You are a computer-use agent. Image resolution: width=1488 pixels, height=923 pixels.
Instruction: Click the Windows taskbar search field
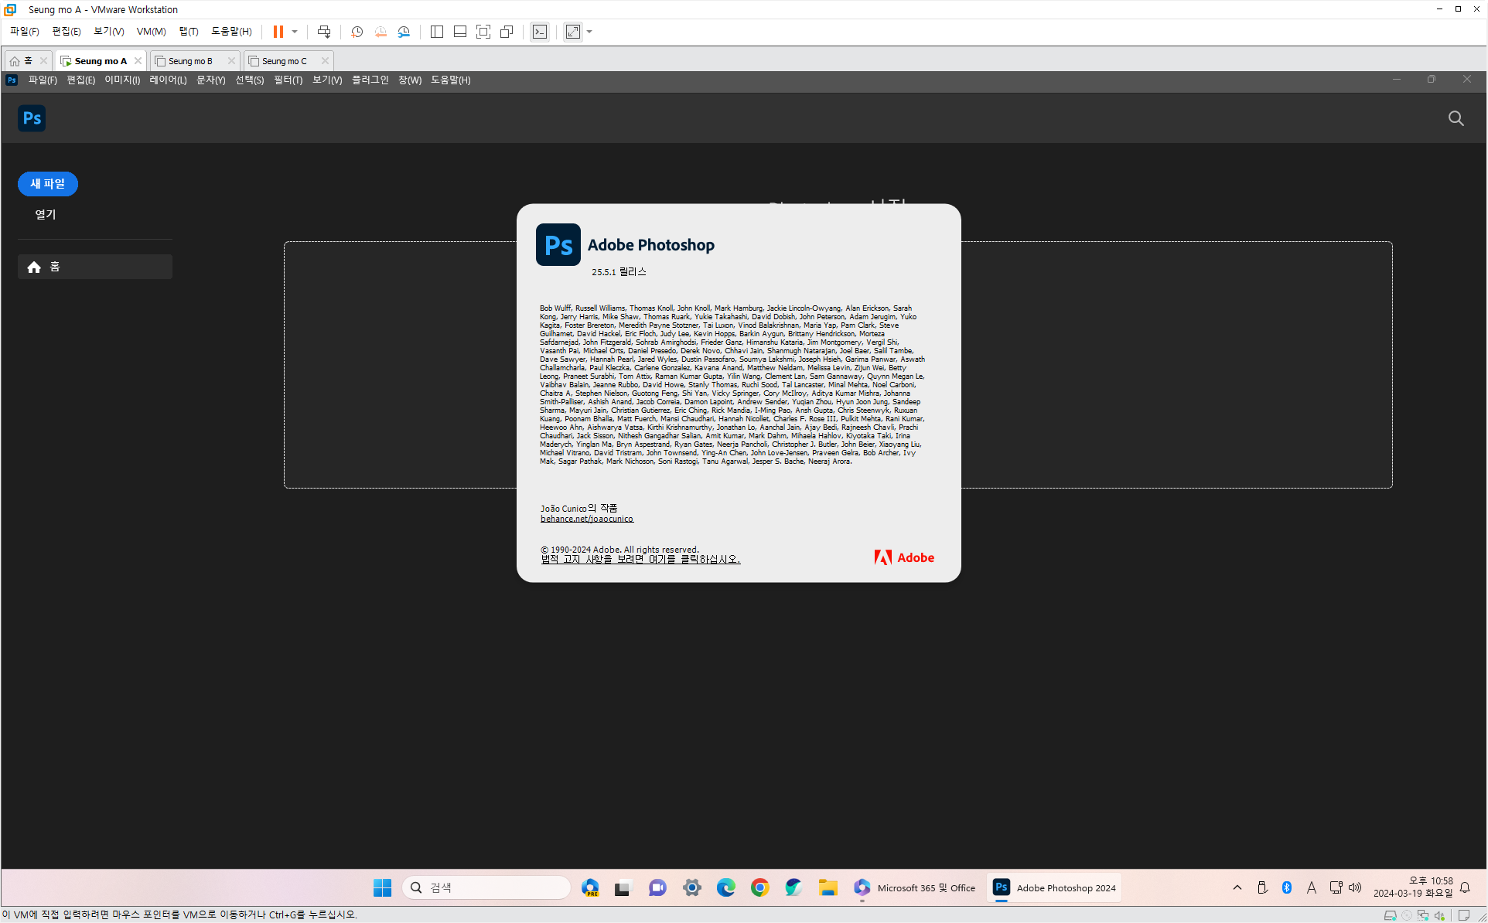(487, 887)
